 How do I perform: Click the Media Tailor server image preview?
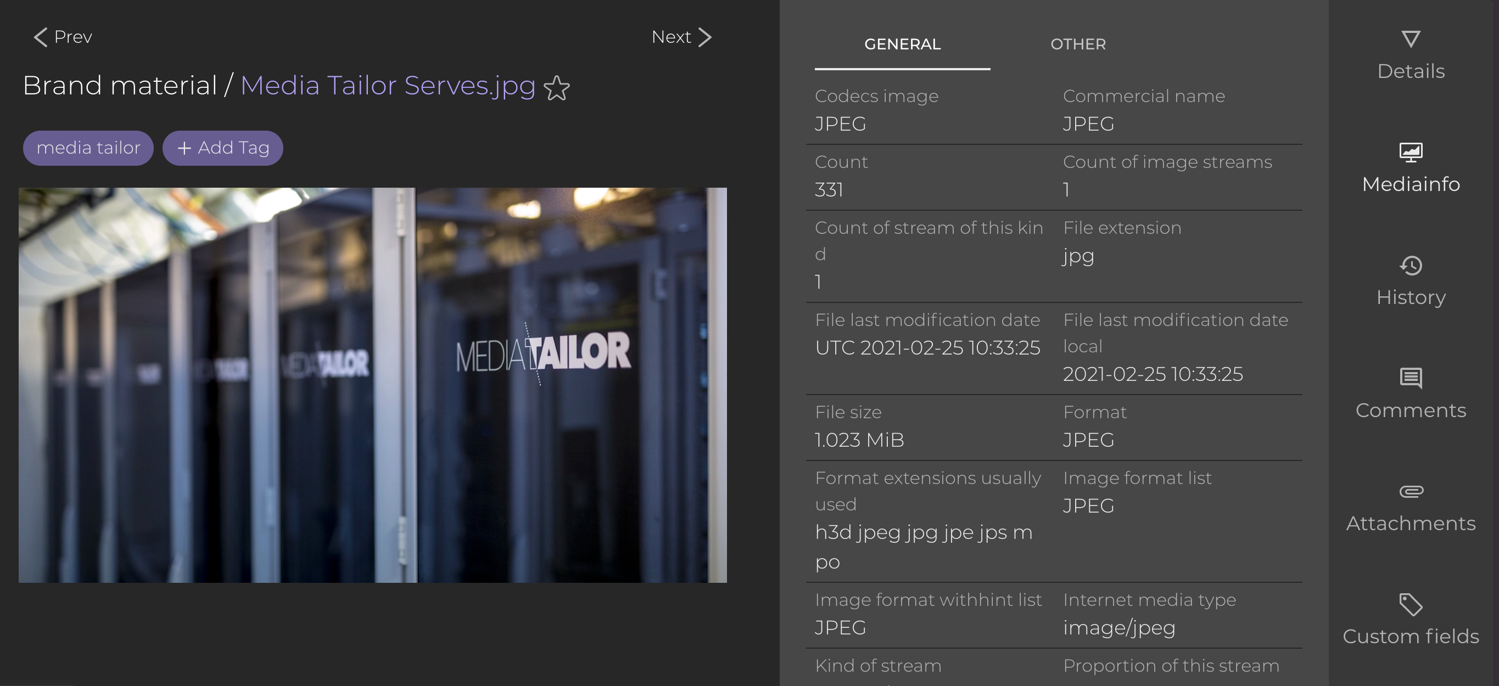pos(372,385)
